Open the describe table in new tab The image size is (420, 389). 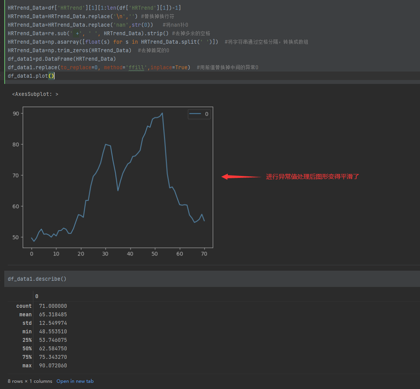point(75,381)
